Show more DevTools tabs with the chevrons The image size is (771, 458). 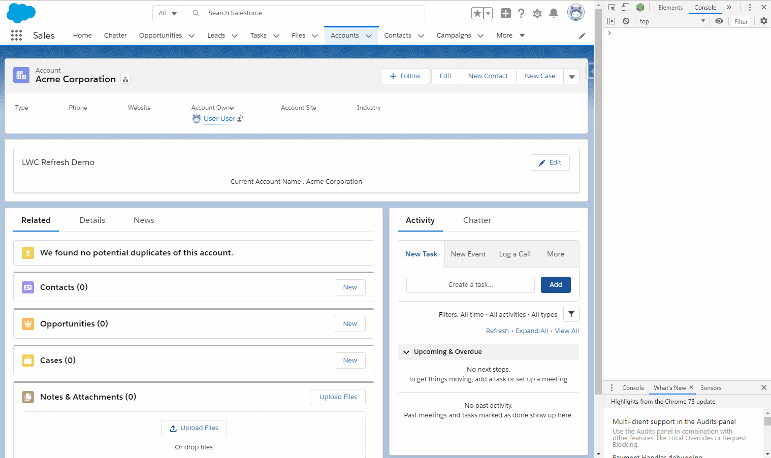coord(729,7)
